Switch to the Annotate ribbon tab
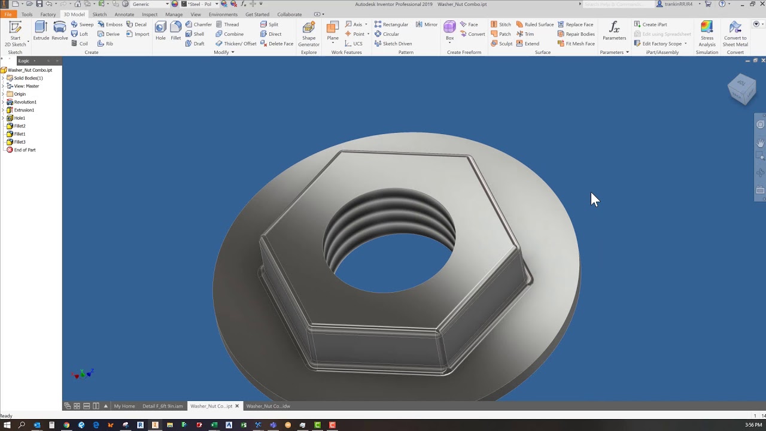 (x=124, y=14)
